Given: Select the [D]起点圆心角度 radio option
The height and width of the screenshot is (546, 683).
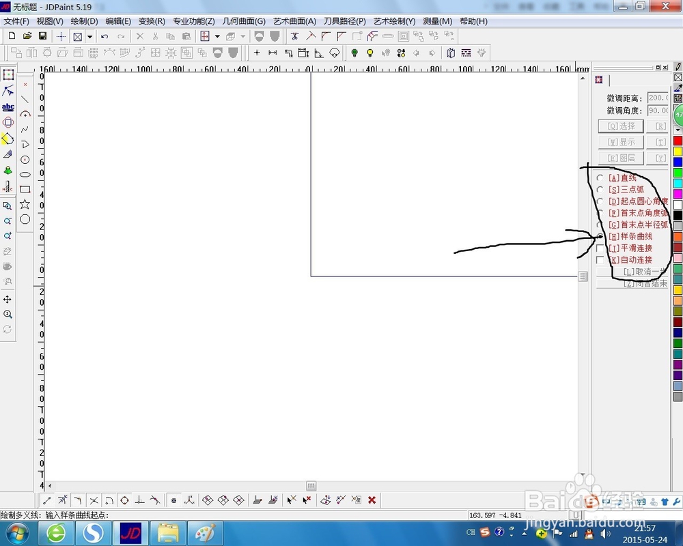Looking at the screenshot, I should (x=600, y=201).
